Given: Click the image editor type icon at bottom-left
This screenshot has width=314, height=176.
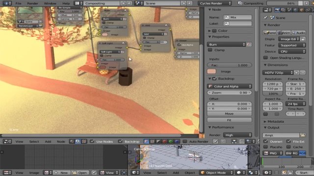Looking at the screenshot, I should pyautogui.click(x=7, y=173).
